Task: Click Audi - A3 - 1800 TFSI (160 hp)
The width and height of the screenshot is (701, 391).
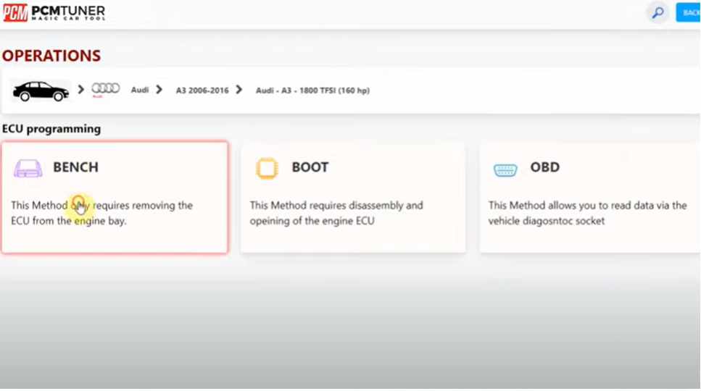Action: pyautogui.click(x=312, y=91)
